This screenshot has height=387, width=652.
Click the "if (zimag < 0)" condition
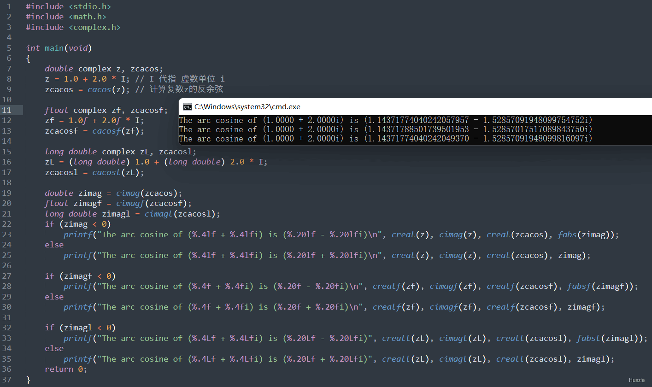(x=78, y=224)
